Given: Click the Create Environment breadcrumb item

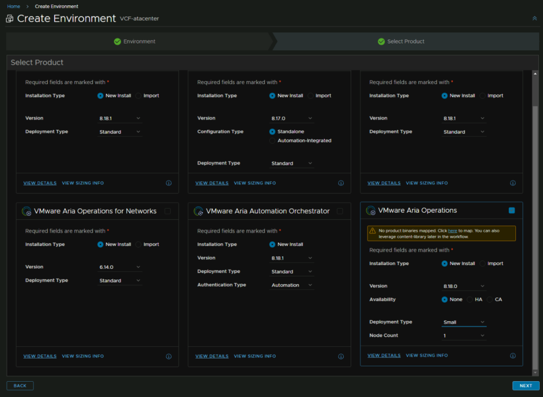Looking at the screenshot, I should [x=56, y=6].
